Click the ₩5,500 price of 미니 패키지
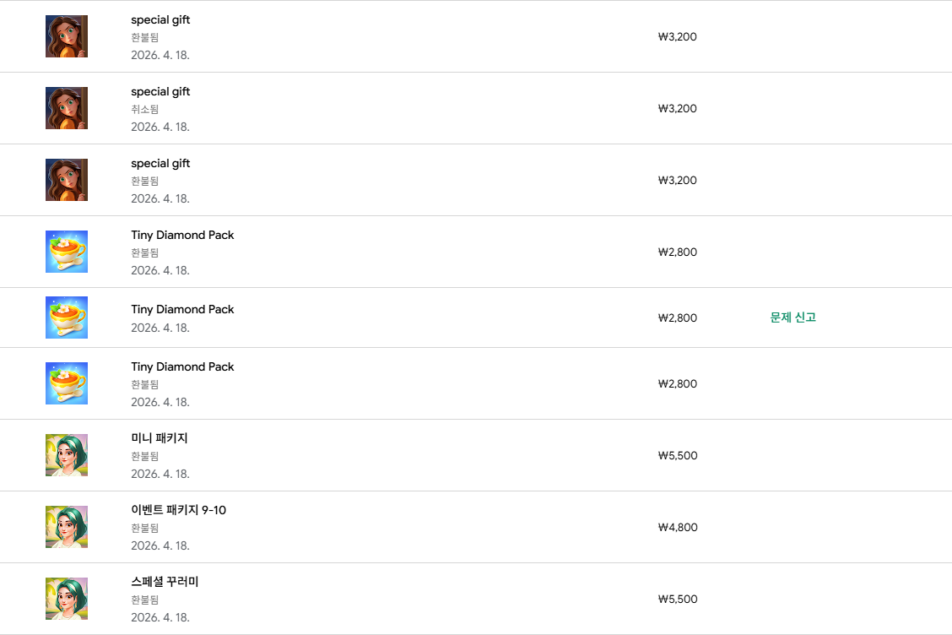952x635 pixels. 678,456
